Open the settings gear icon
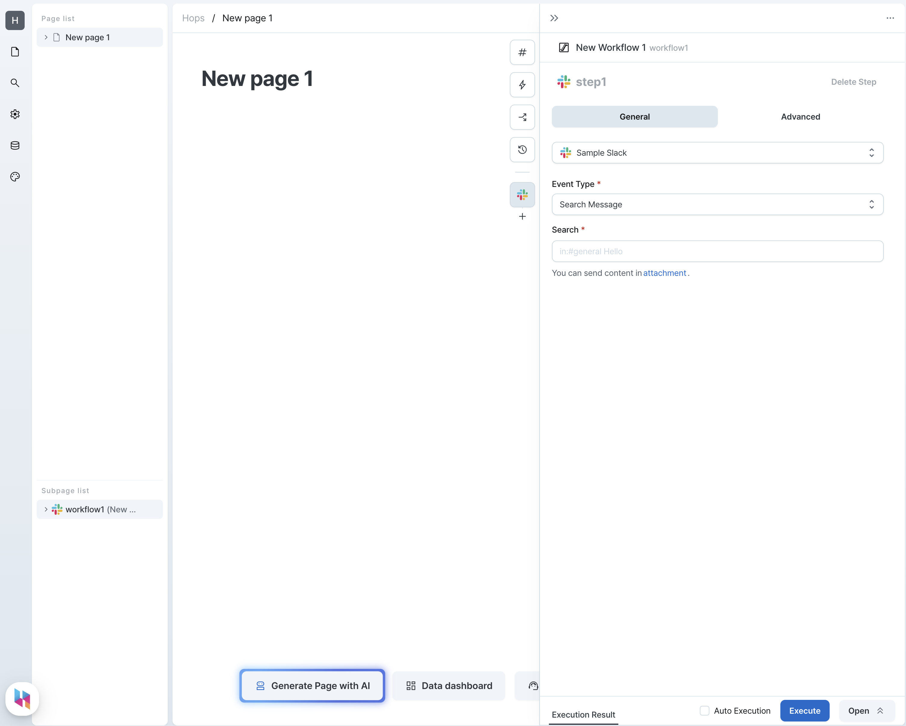The image size is (906, 726). coord(15,114)
